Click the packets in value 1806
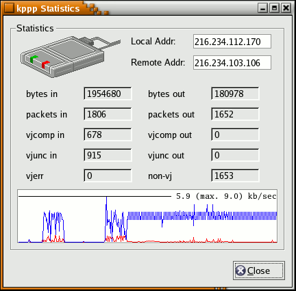Image resolution: width=296 pixels, height=291 pixels. pyautogui.click(x=108, y=114)
